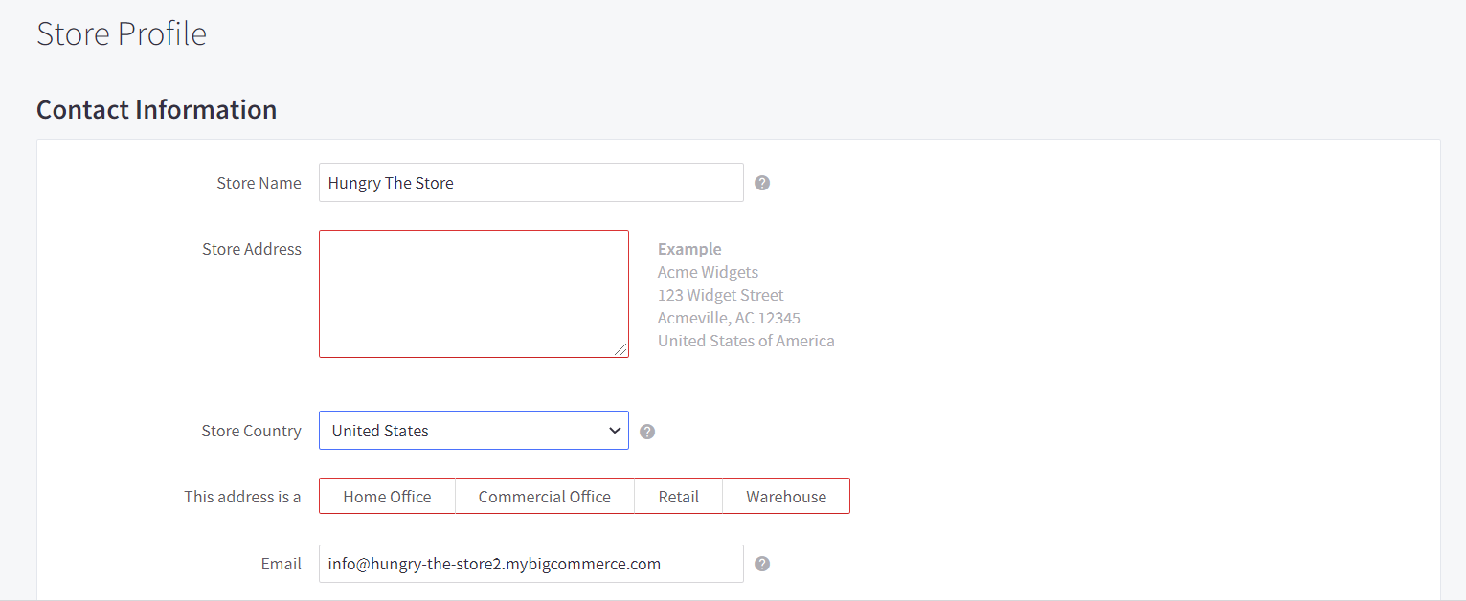Viewport: 1466px width, 601px height.
Task: Open the Store Country dropdown
Action: pyautogui.click(x=460, y=431)
